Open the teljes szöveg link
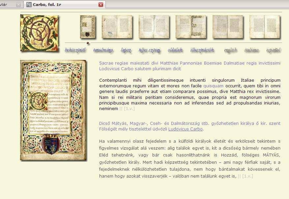 pyautogui.click(x=150, y=50)
